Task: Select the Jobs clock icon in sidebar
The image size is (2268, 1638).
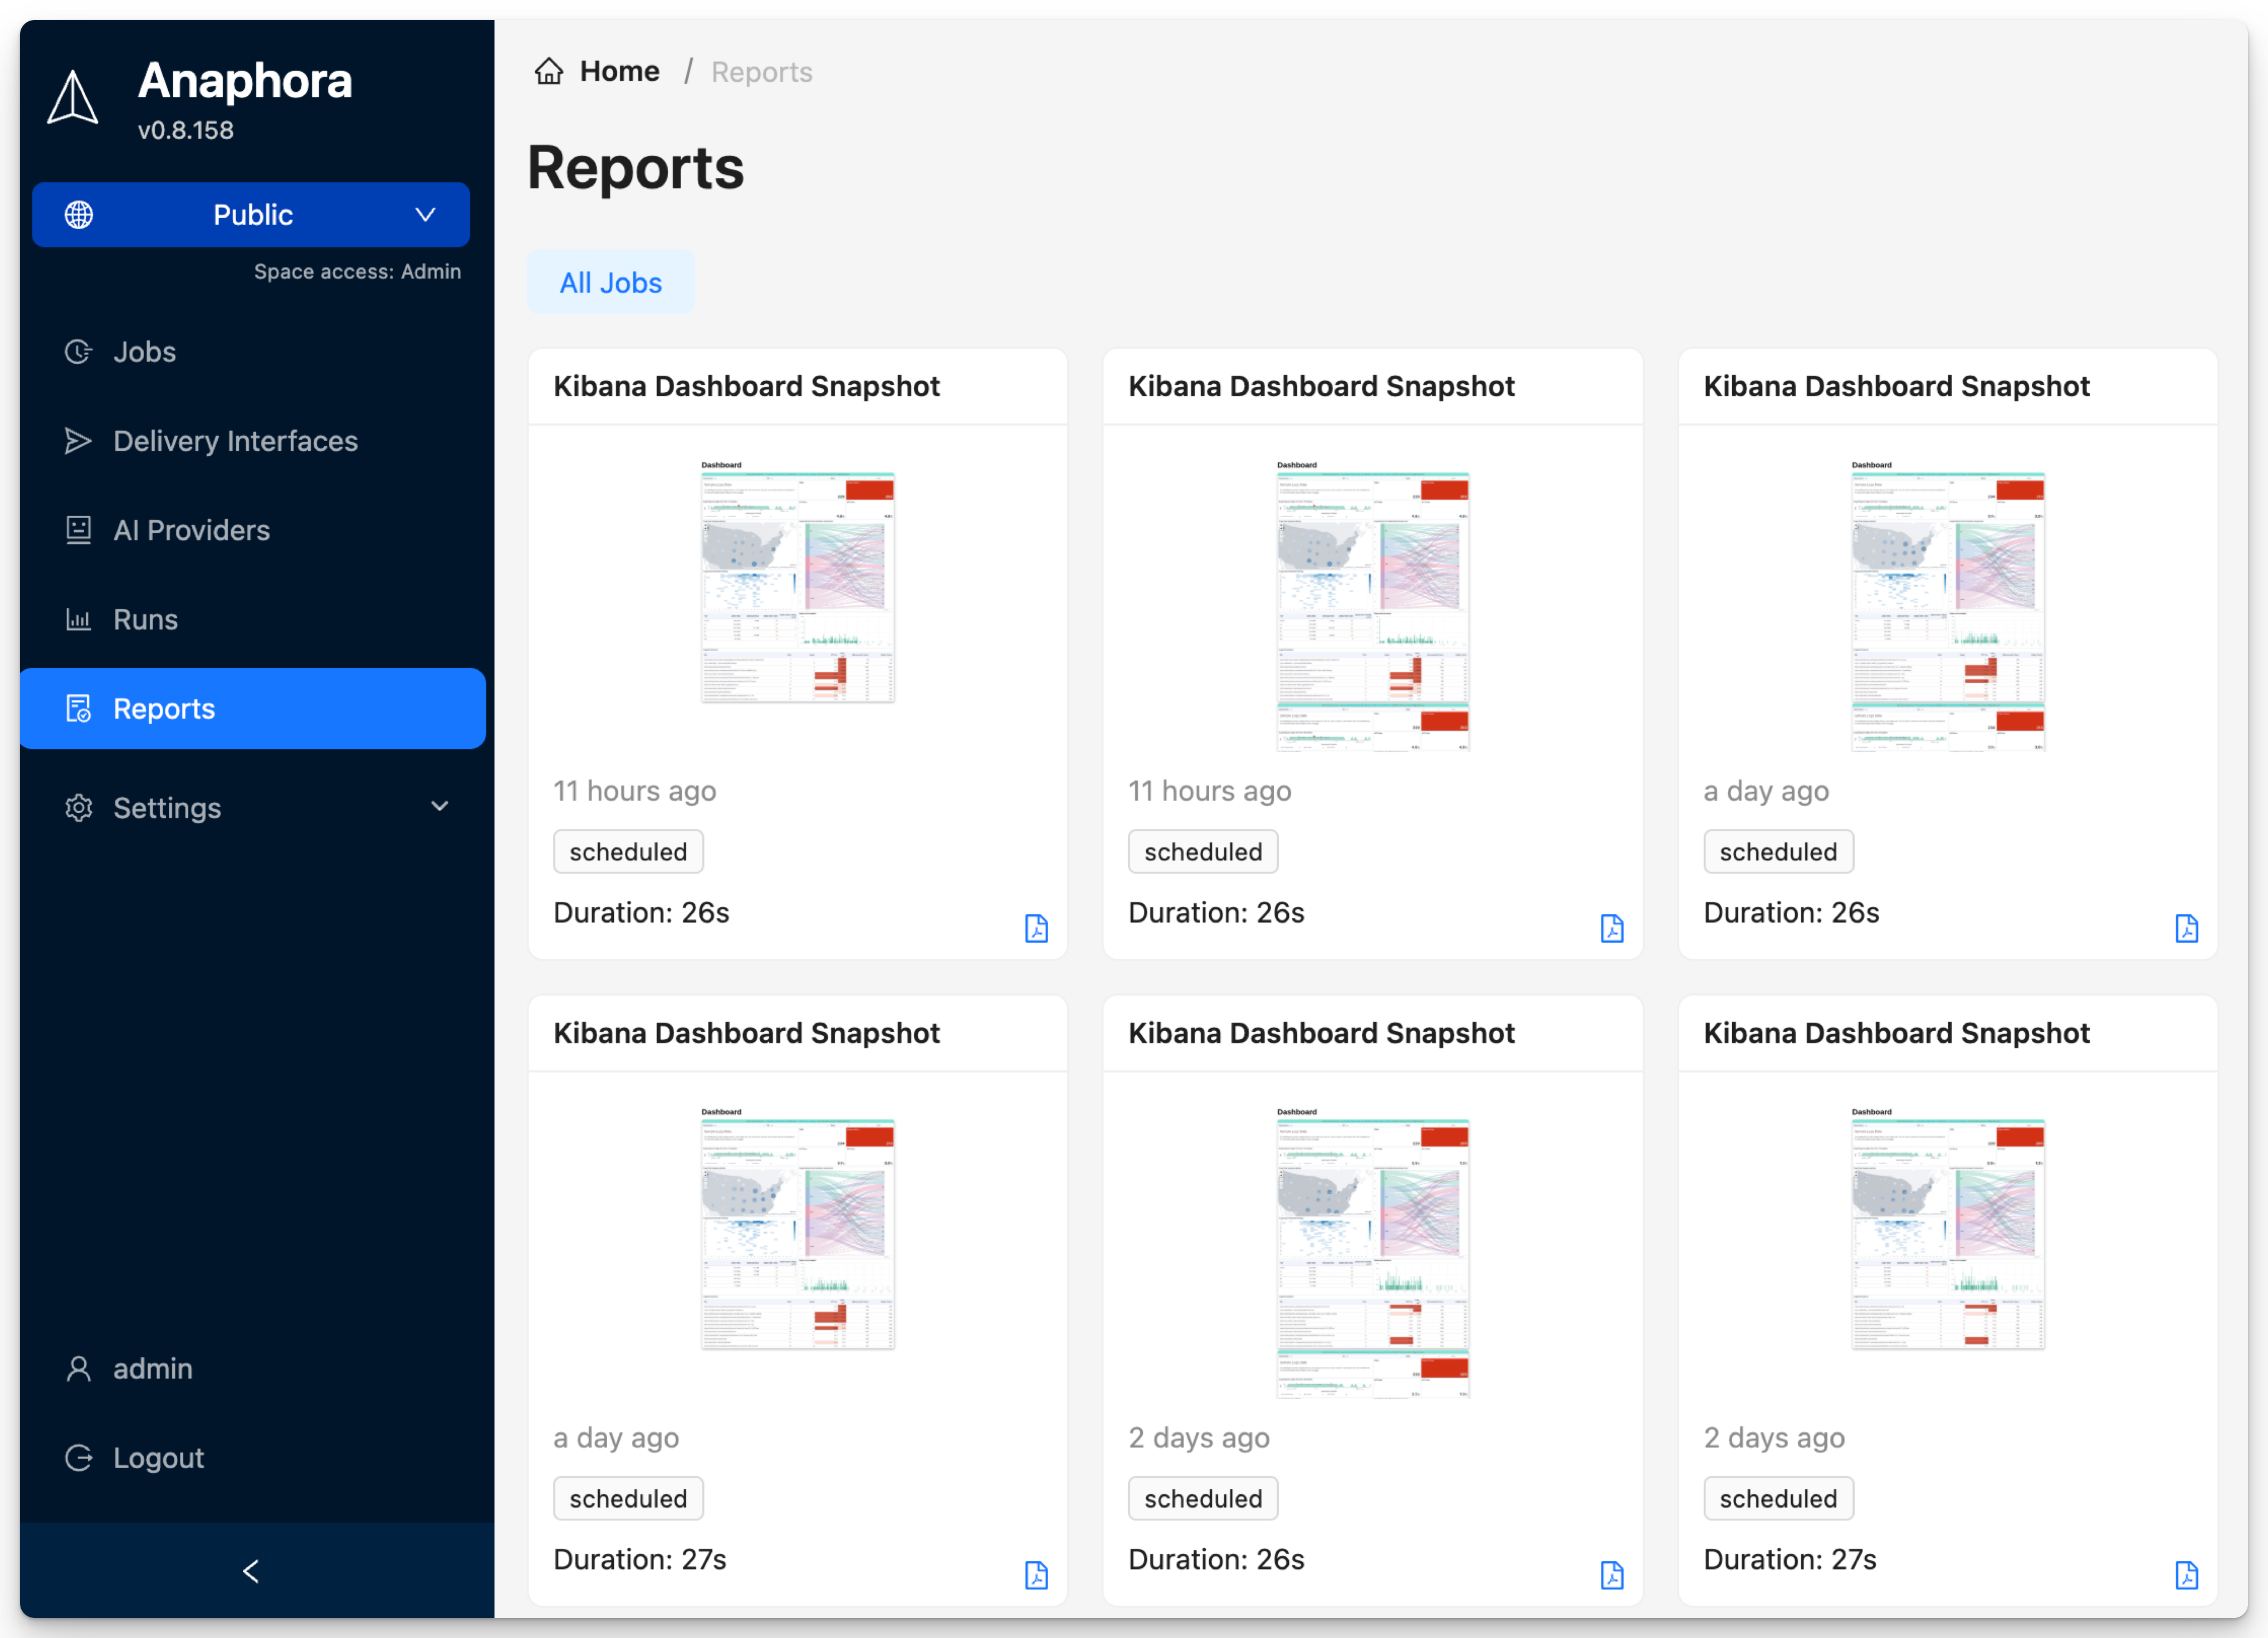Action: click(78, 351)
